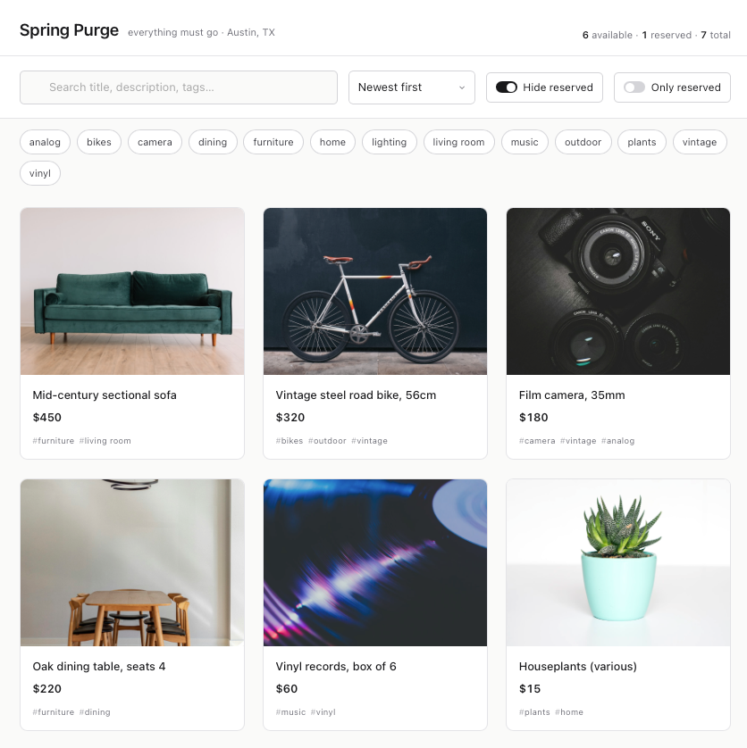Choose the plants filter chip in tag bar
The height and width of the screenshot is (748, 747).
click(x=642, y=142)
